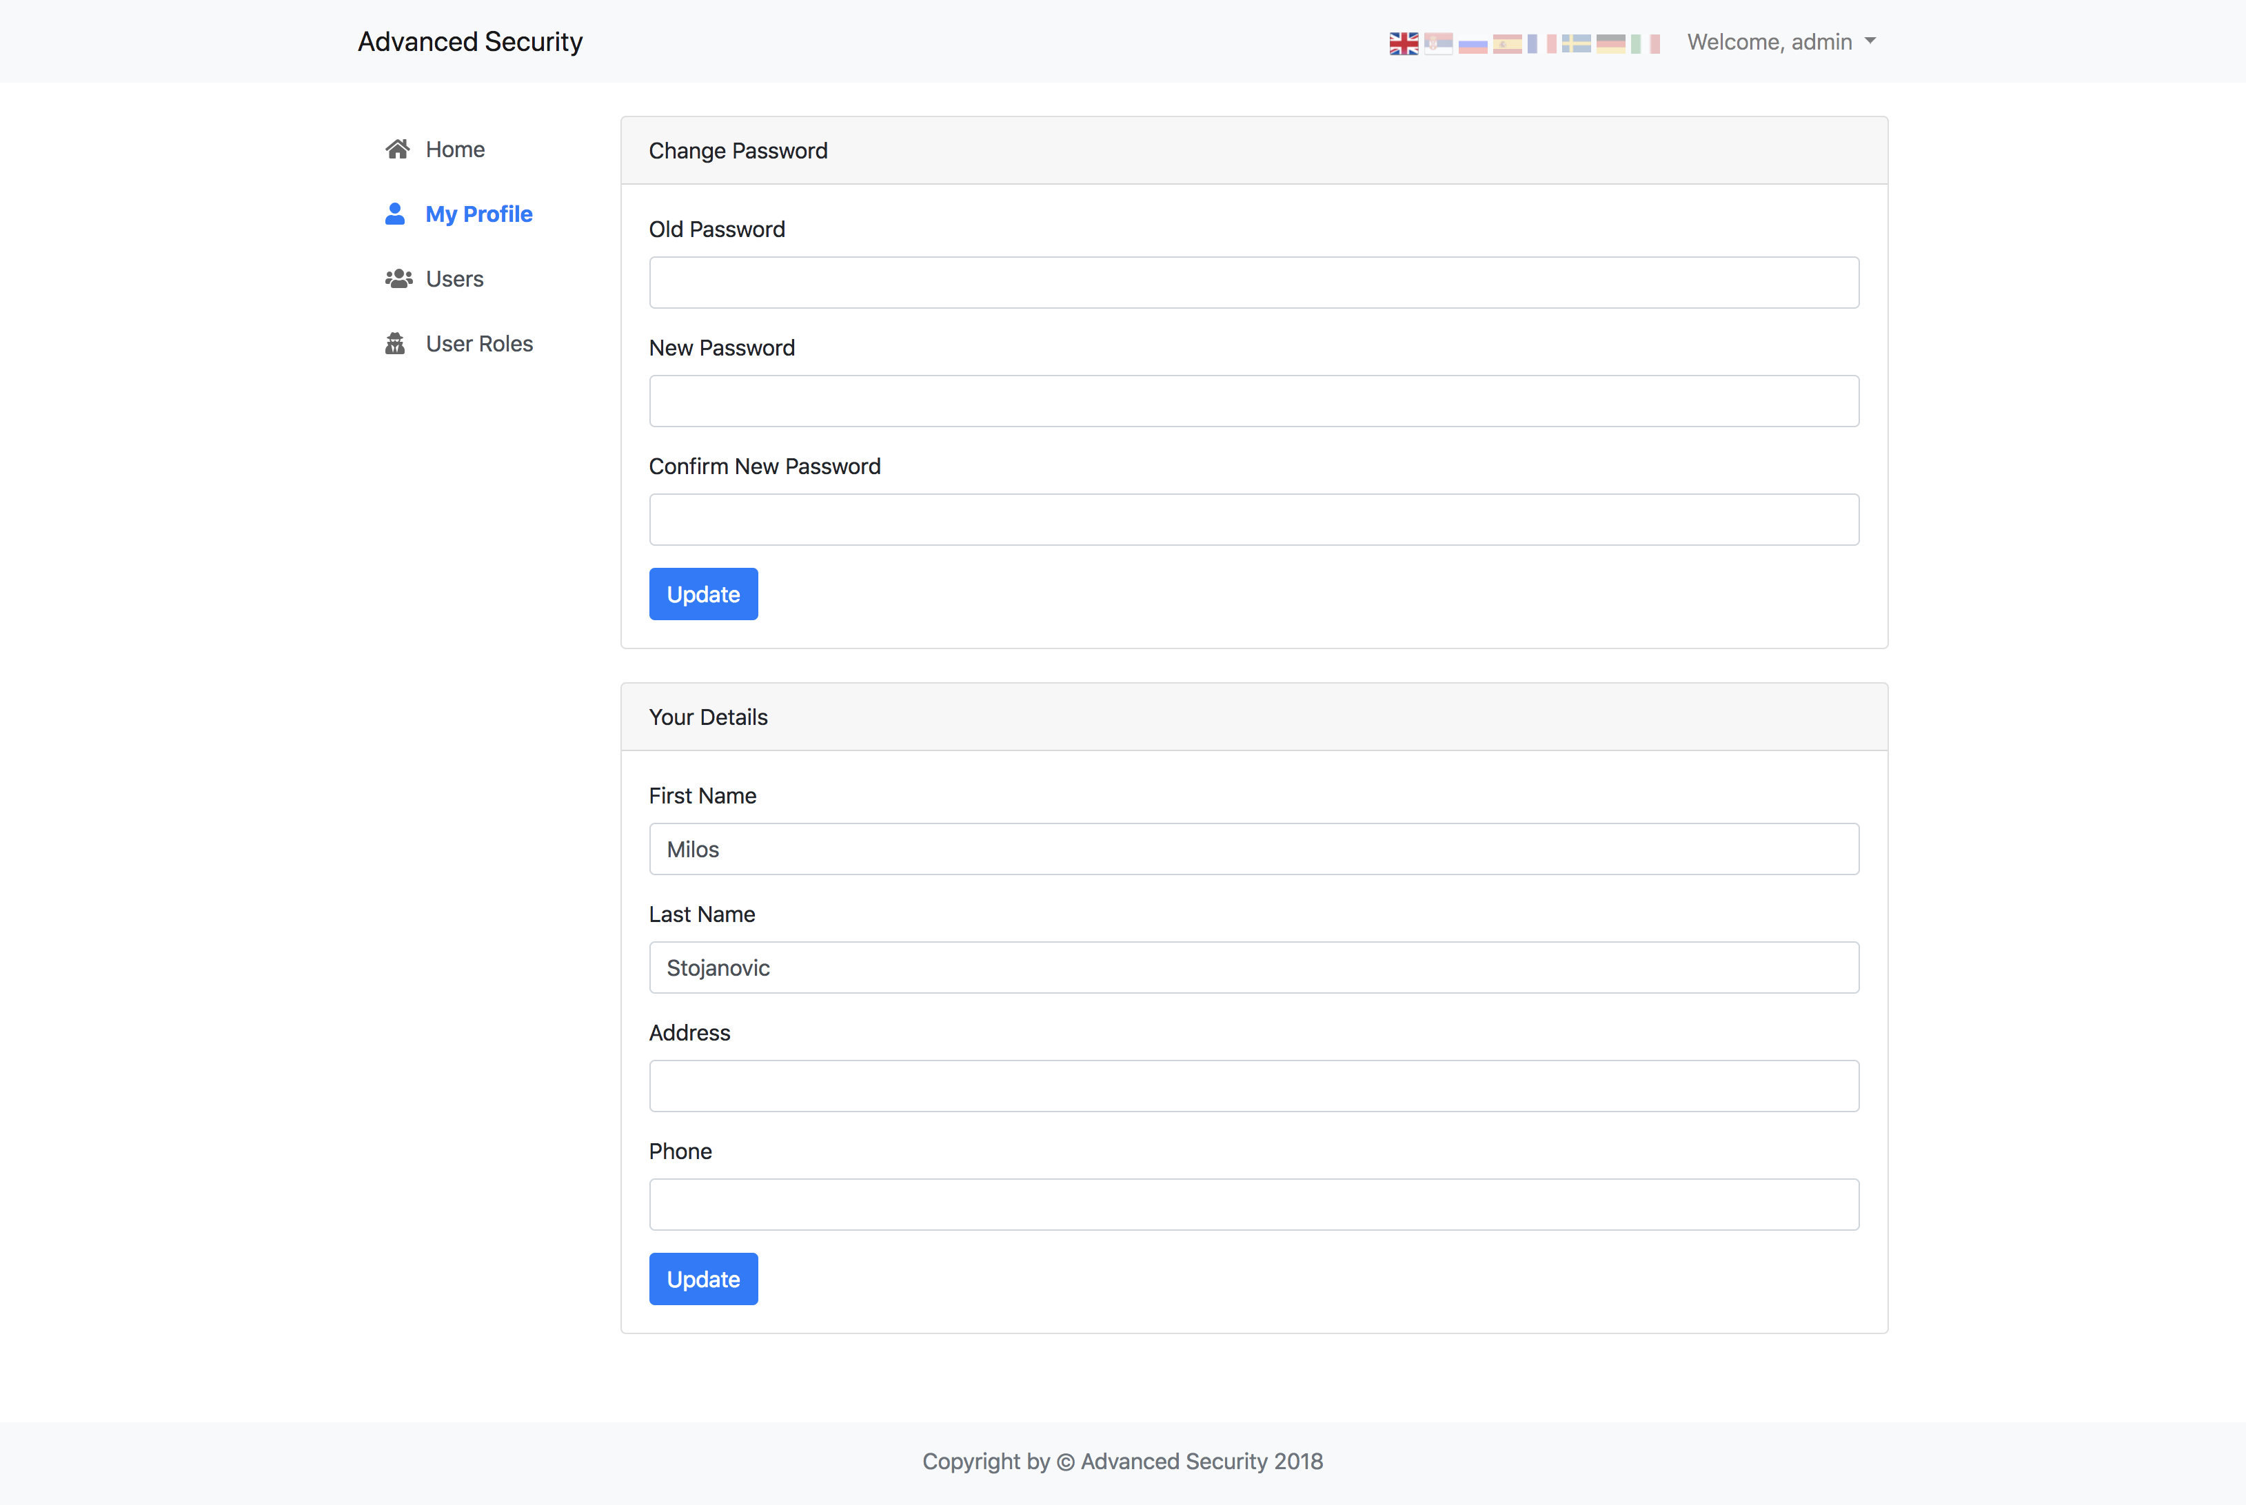Select the Serbian flag language
2246x1505 pixels.
1437,43
